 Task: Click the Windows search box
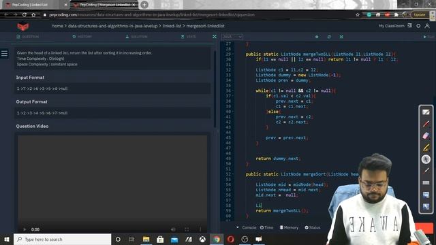(x=62, y=239)
